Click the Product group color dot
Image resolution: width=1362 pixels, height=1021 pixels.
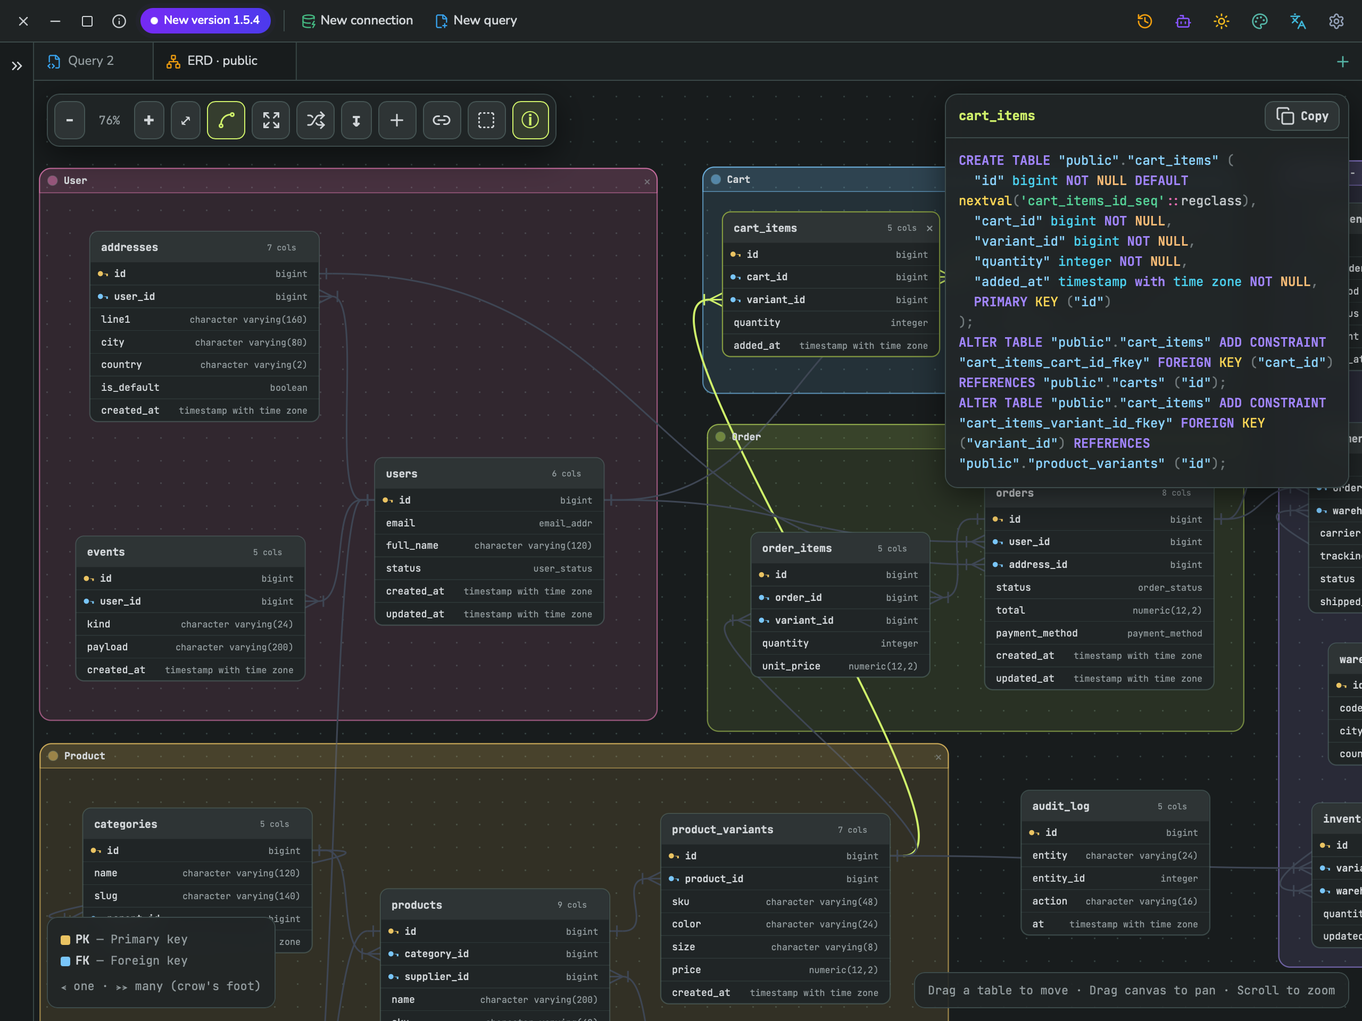(x=54, y=756)
